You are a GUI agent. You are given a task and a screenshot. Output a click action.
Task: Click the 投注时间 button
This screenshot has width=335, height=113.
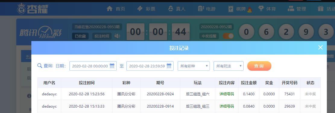pyautogui.click(x=102, y=36)
